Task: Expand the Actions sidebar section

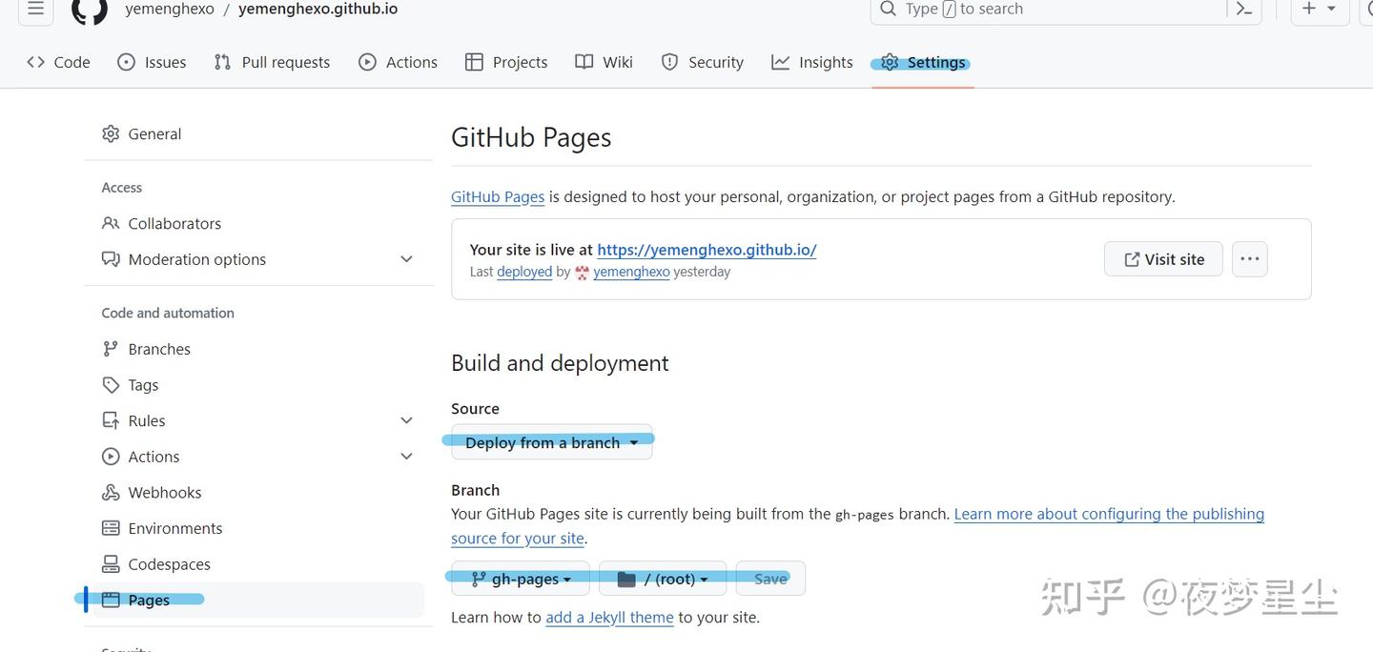Action: coord(406,457)
